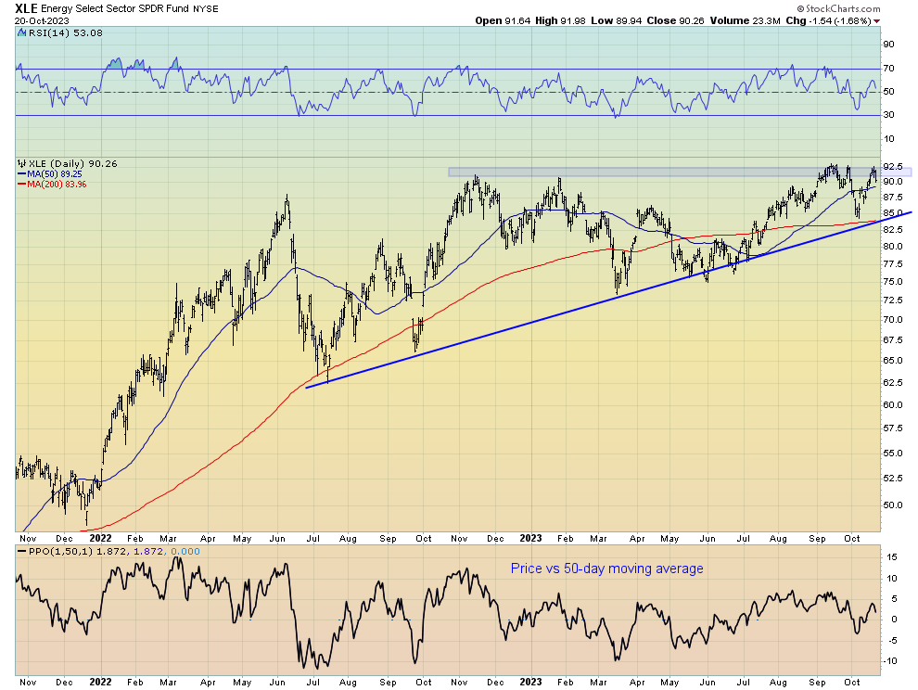Click the 57.5 price axis label

[x=893, y=428]
